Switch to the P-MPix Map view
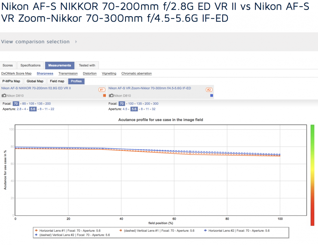The width and height of the screenshot is (318, 245). [11, 81]
